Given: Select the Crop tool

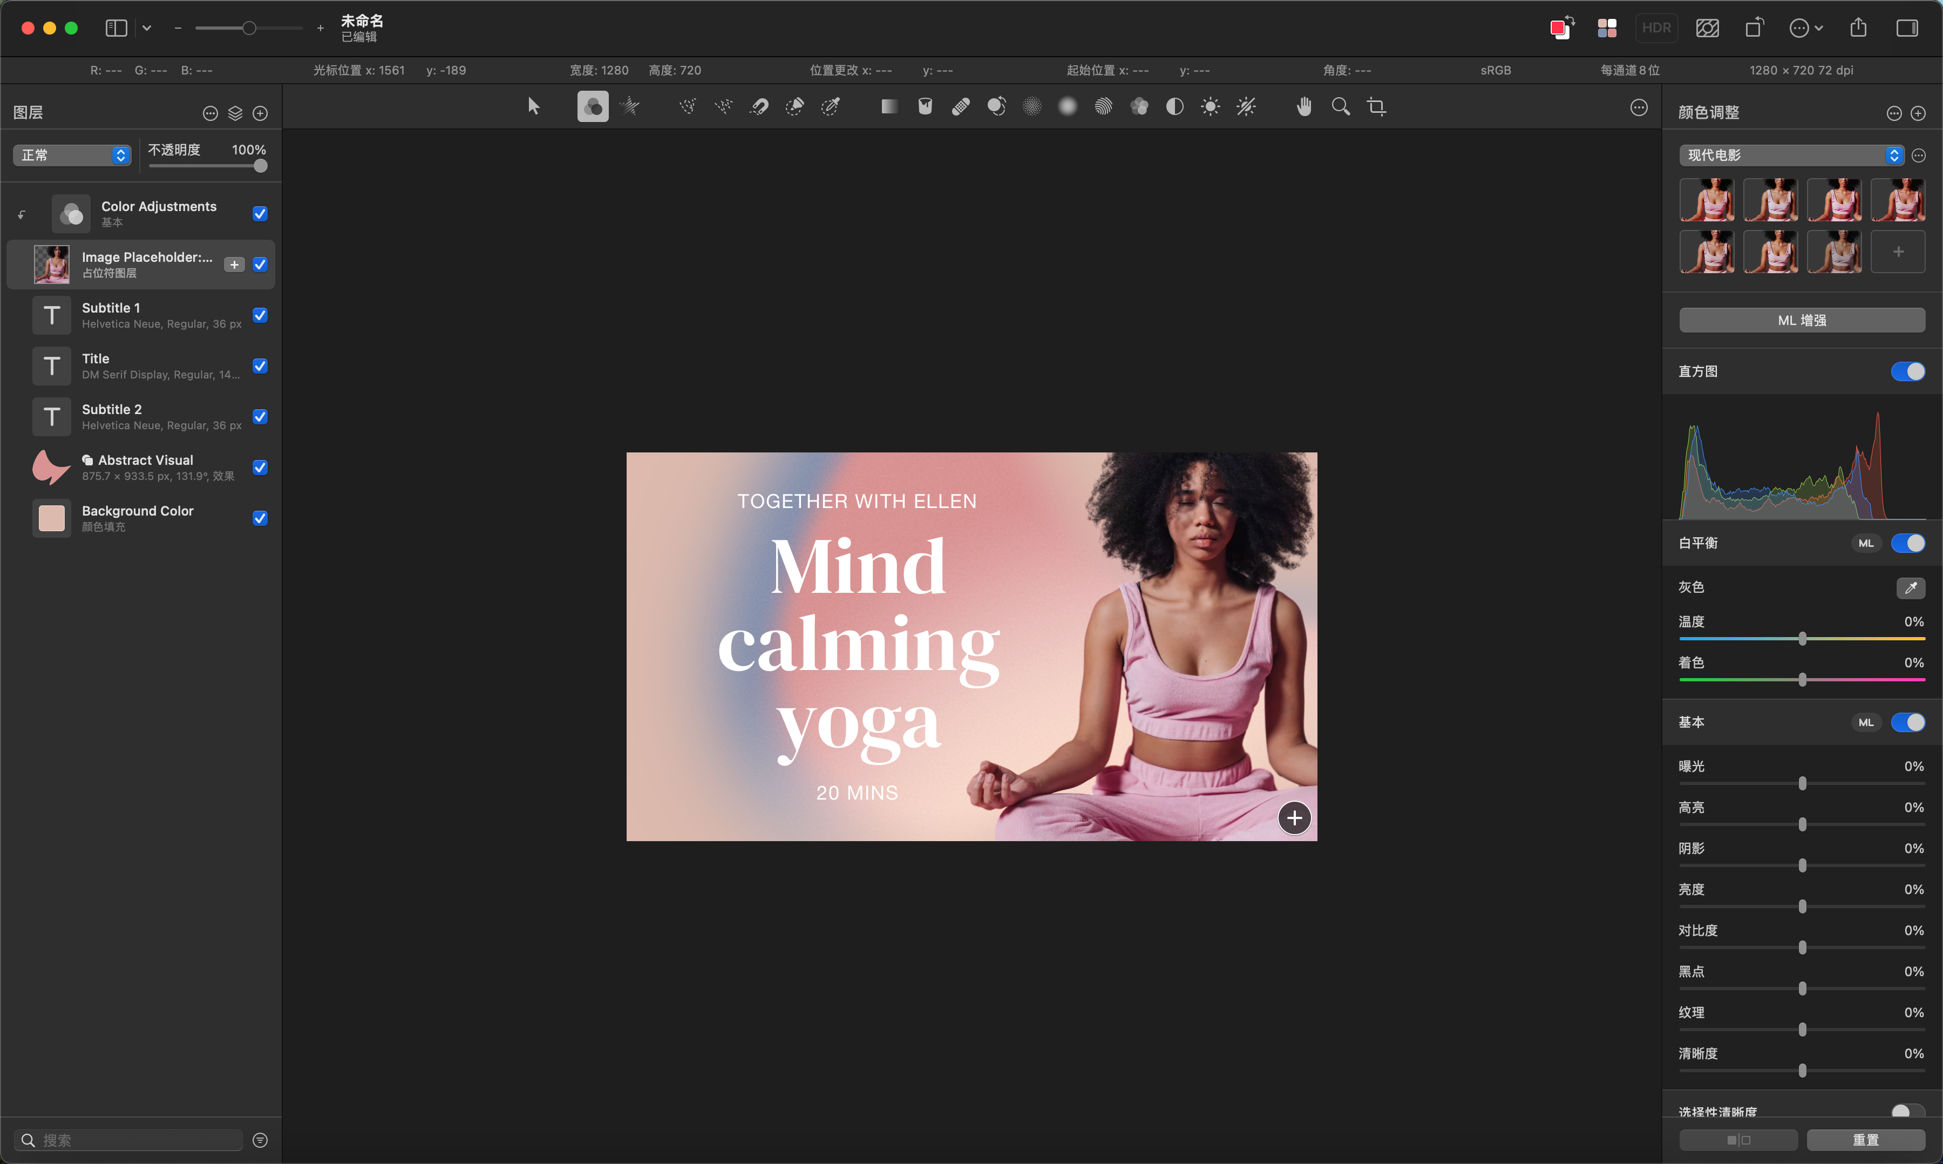Looking at the screenshot, I should (x=1376, y=107).
